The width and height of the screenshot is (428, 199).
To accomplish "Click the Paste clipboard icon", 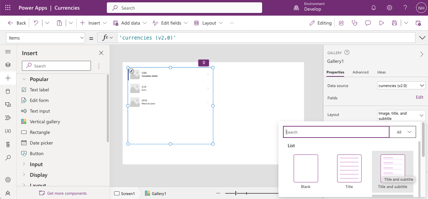I will 59,23.
